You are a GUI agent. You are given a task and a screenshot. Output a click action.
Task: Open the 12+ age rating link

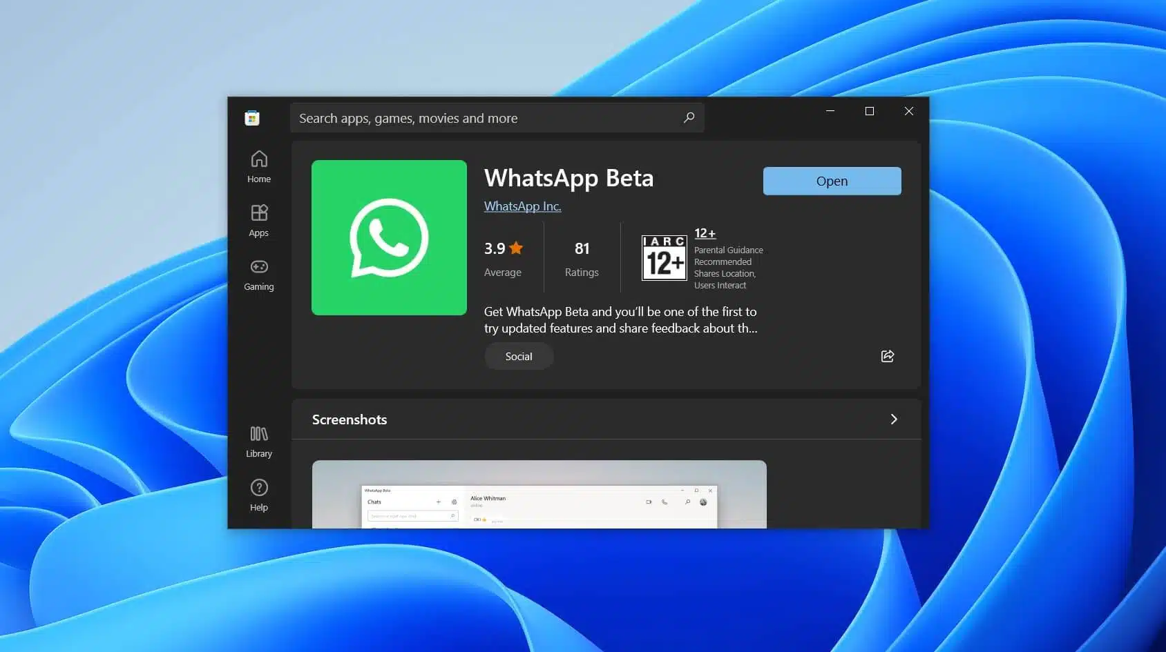[x=705, y=233]
